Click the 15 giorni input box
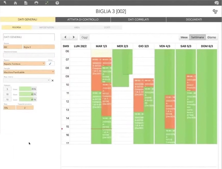The width and height of the screenshot is (222, 169). 7,100
